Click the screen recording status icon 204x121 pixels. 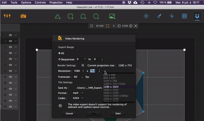124,2
